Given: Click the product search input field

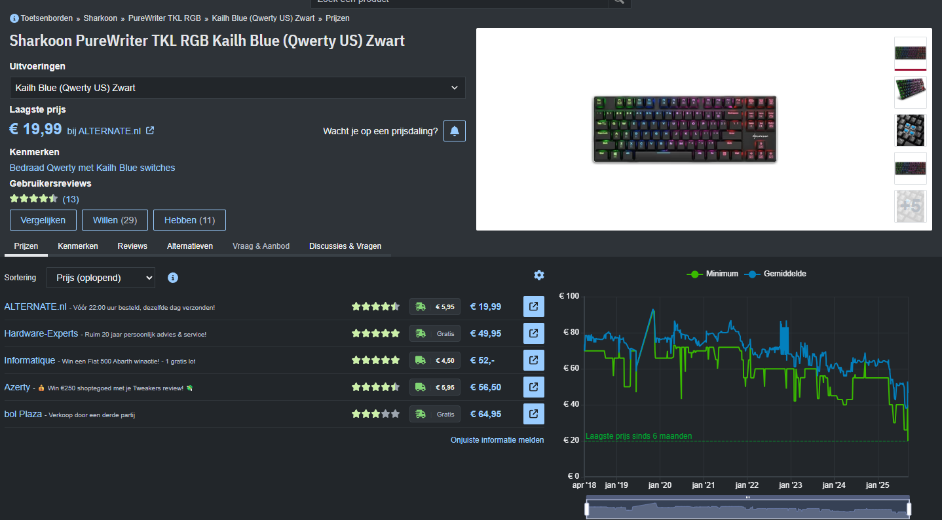Looking at the screenshot, I should [x=459, y=2].
